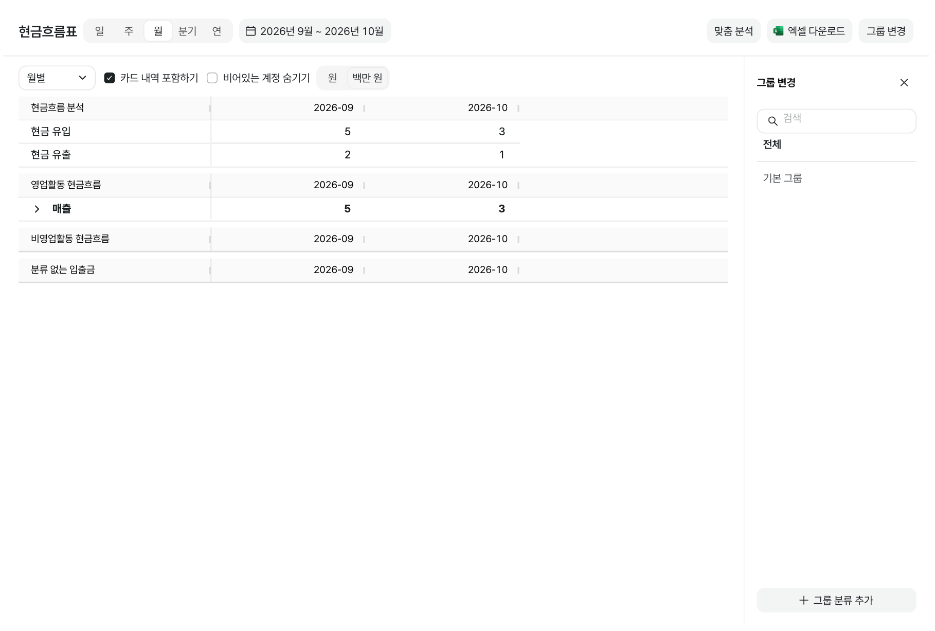Screen dimensions: 935x631
Task: Click the 영업활동 현금흐름 header
Action: pos(66,185)
